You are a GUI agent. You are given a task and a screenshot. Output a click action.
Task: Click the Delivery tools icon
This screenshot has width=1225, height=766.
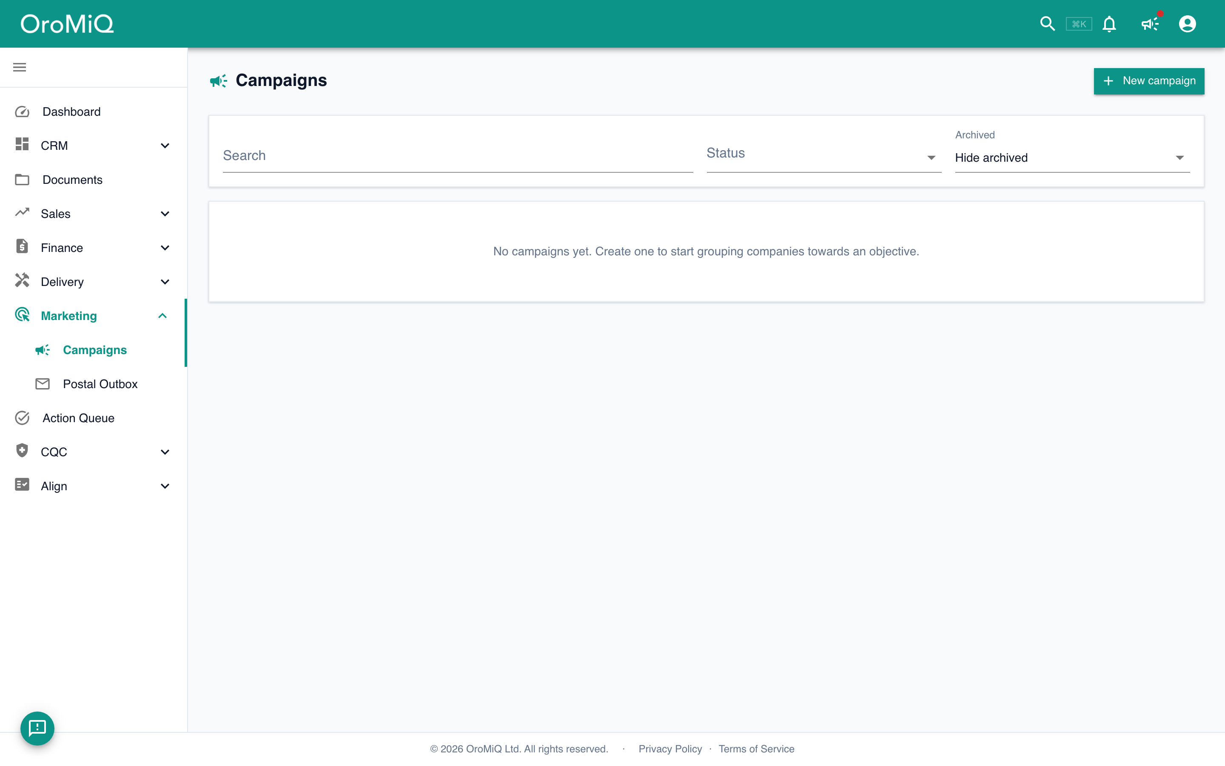pyautogui.click(x=22, y=280)
